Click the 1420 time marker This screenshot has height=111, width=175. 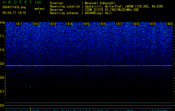click(169, 24)
